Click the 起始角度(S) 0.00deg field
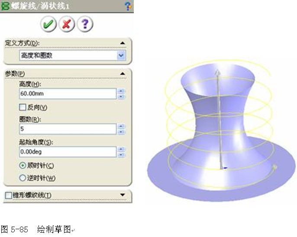This screenshot has height=237, width=297. coord(68,152)
